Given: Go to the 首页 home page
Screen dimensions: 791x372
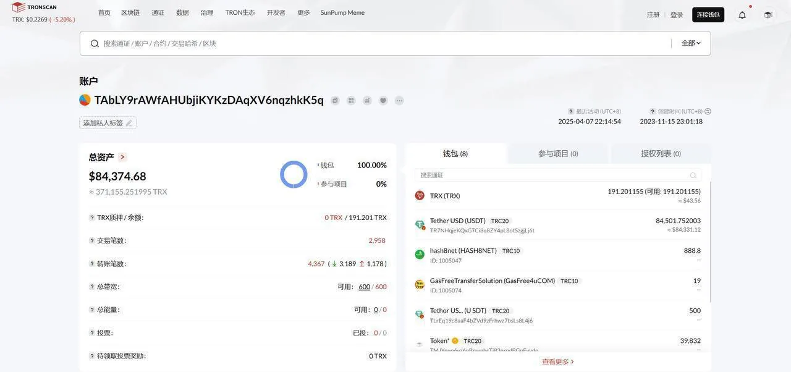Looking at the screenshot, I should [104, 12].
